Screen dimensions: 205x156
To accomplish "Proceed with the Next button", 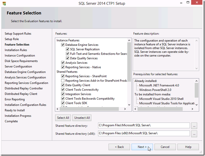I will [142, 147].
